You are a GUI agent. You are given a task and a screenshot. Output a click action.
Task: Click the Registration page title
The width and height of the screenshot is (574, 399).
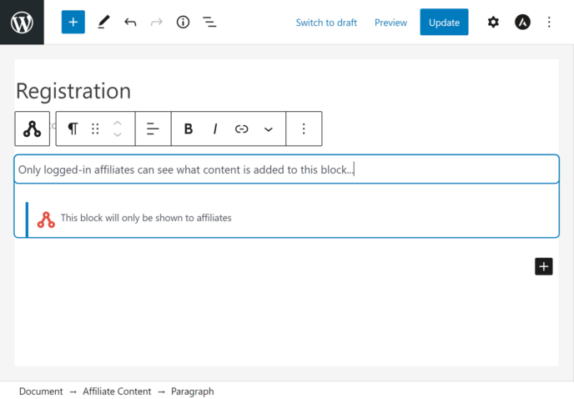point(73,91)
